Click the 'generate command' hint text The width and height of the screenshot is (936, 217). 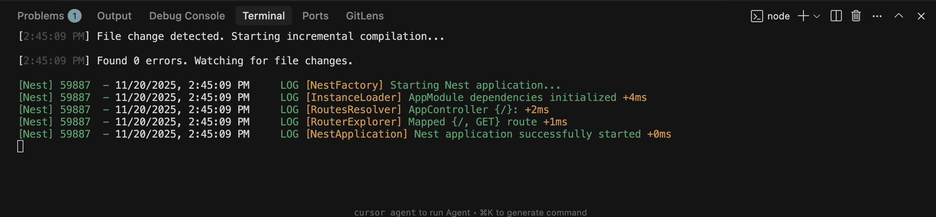541,213
